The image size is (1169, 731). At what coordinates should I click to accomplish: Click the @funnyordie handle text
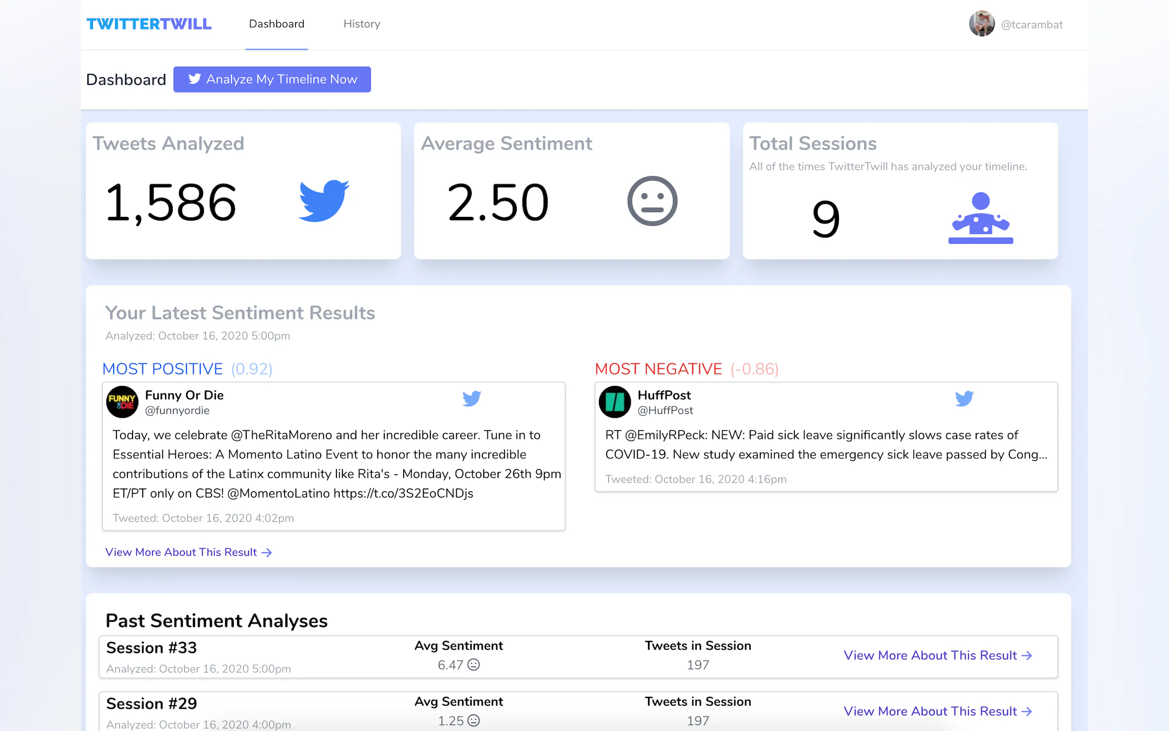177,411
